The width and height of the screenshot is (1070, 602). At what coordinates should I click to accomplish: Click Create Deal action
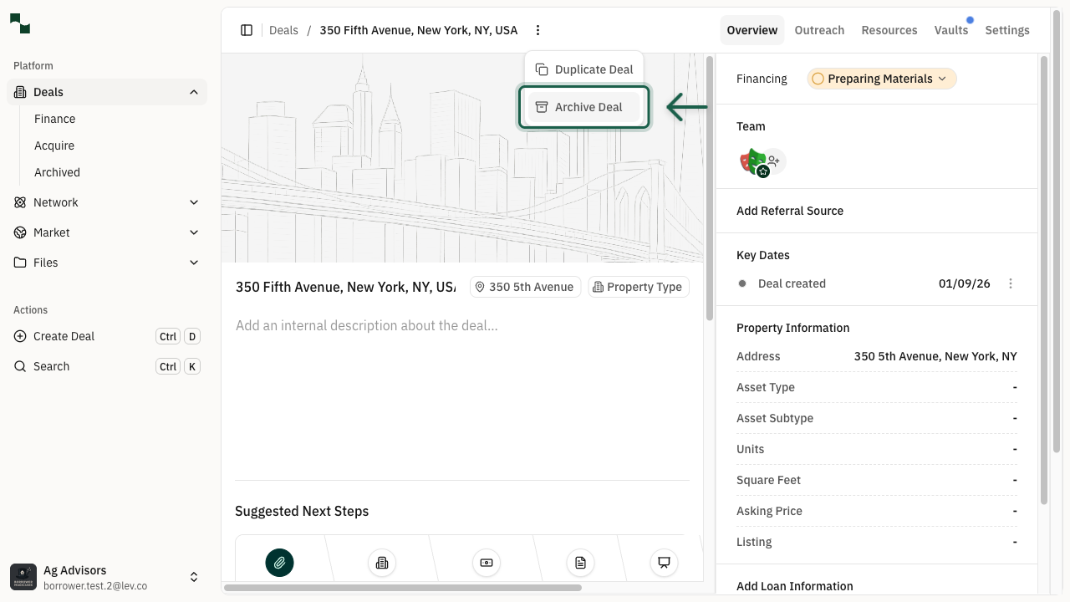(x=64, y=336)
